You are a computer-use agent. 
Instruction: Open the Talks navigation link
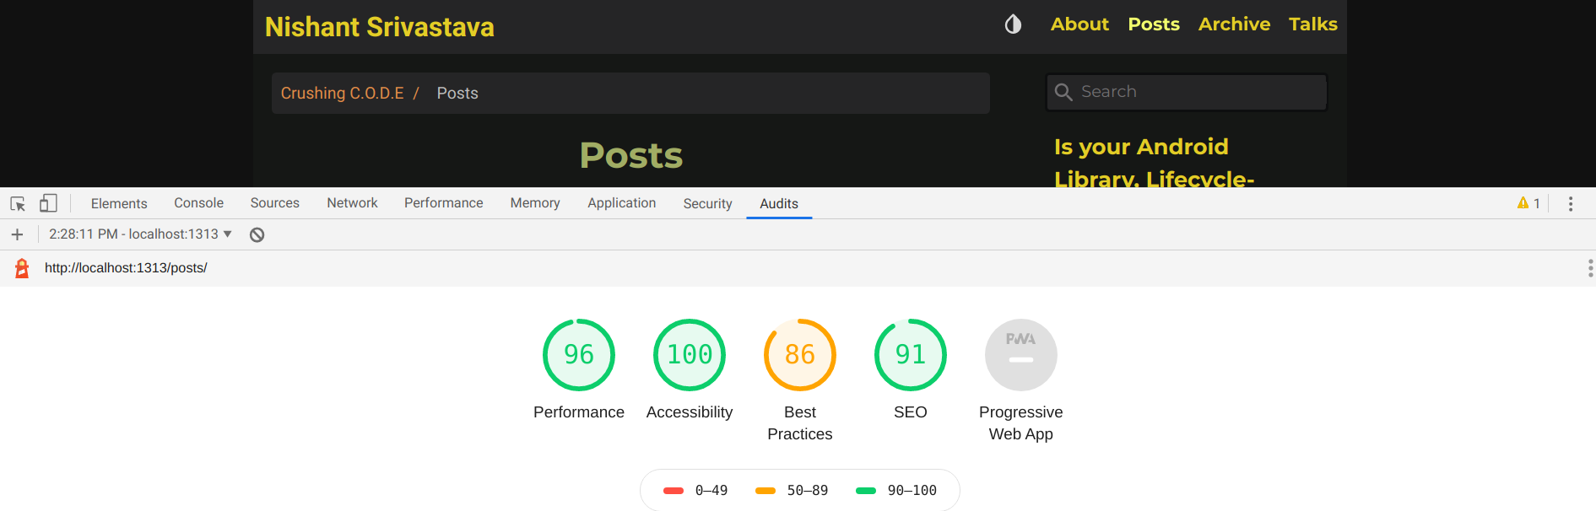pos(1312,24)
